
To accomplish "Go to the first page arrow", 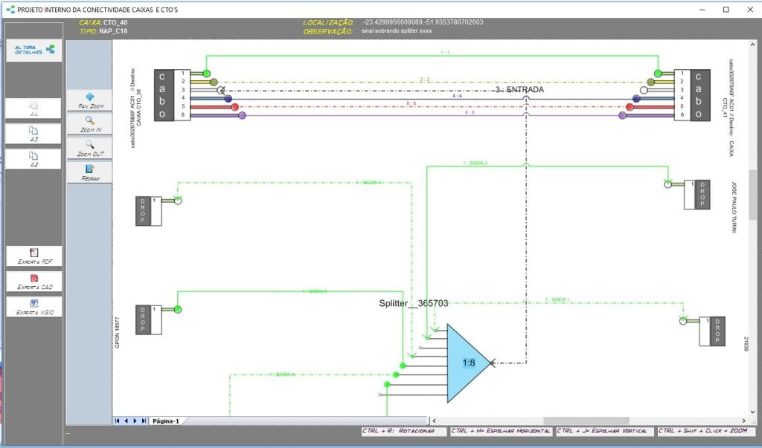I will [x=118, y=421].
